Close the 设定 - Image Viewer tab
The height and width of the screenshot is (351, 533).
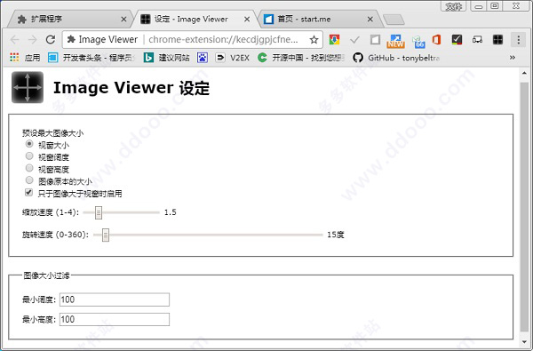pos(247,20)
